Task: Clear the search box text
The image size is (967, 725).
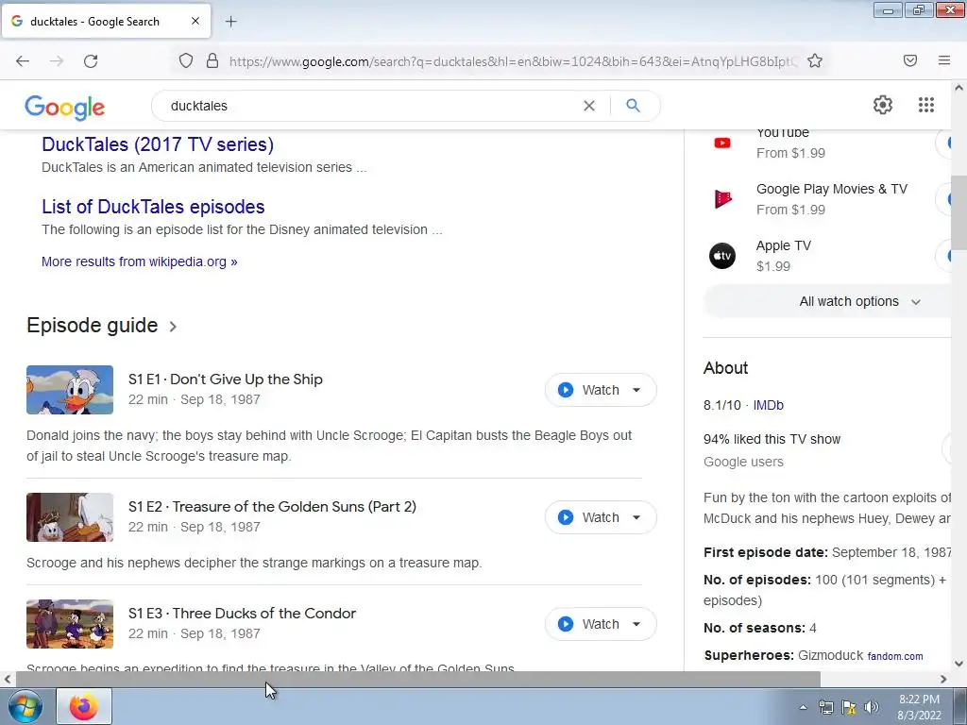Action: click(589, 106)
